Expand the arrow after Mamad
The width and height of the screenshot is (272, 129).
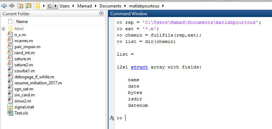coord(96,6)
